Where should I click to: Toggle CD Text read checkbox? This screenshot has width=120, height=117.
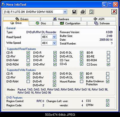81,60
